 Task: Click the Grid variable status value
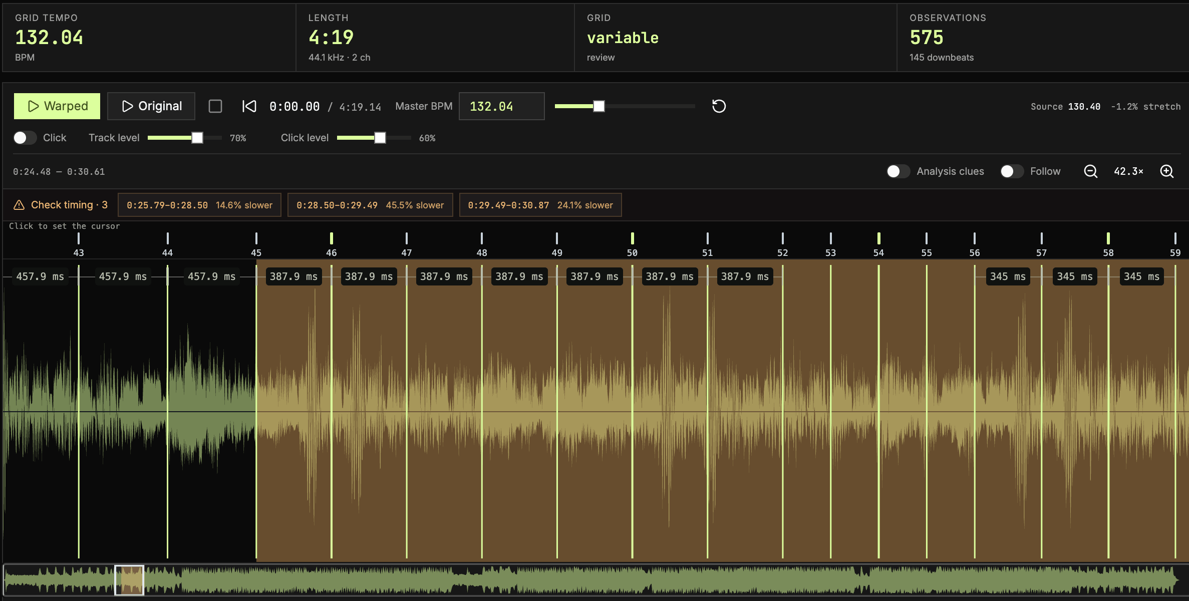[623, 38]
